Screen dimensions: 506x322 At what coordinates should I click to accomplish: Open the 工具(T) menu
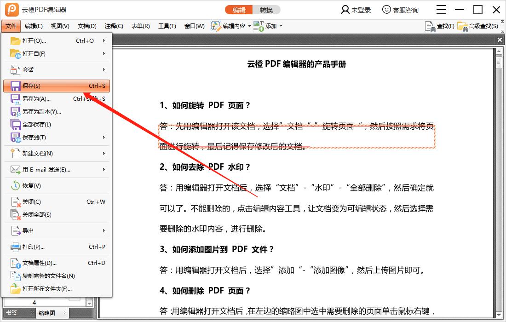click(167, 26)
